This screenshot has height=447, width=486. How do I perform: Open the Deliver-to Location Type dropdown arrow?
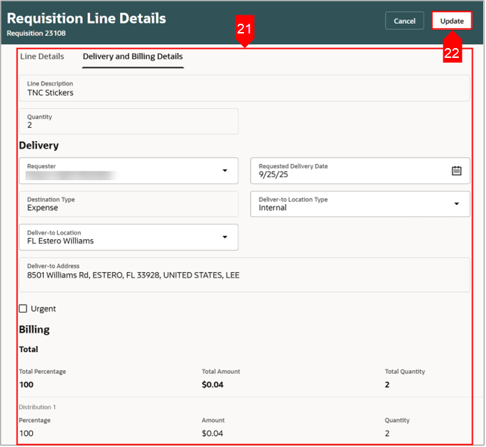(x=457, y=204)
